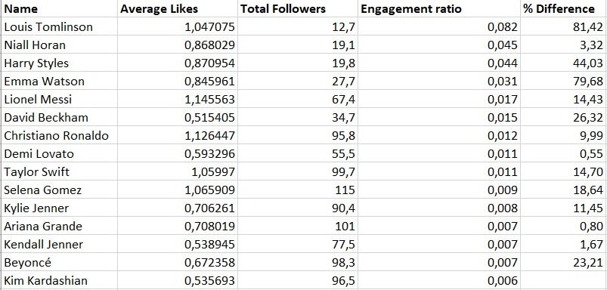
Task: Select the Name header cell
Action: click(60, 8)
